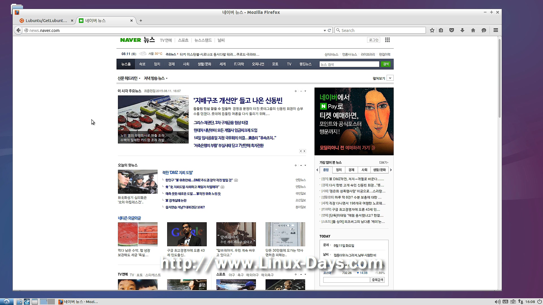The width and height of the screenshot is (543, 305).
Task: Open the Lubuntu start menu icon
Action: [7, 302]
